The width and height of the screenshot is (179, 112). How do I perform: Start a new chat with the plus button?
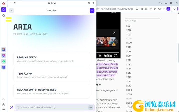pos(92,11)
